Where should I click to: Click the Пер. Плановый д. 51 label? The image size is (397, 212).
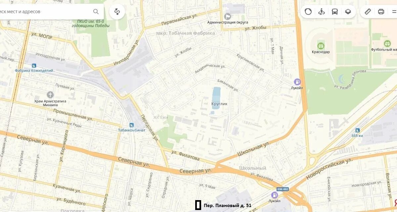click(x=227, y=205)
